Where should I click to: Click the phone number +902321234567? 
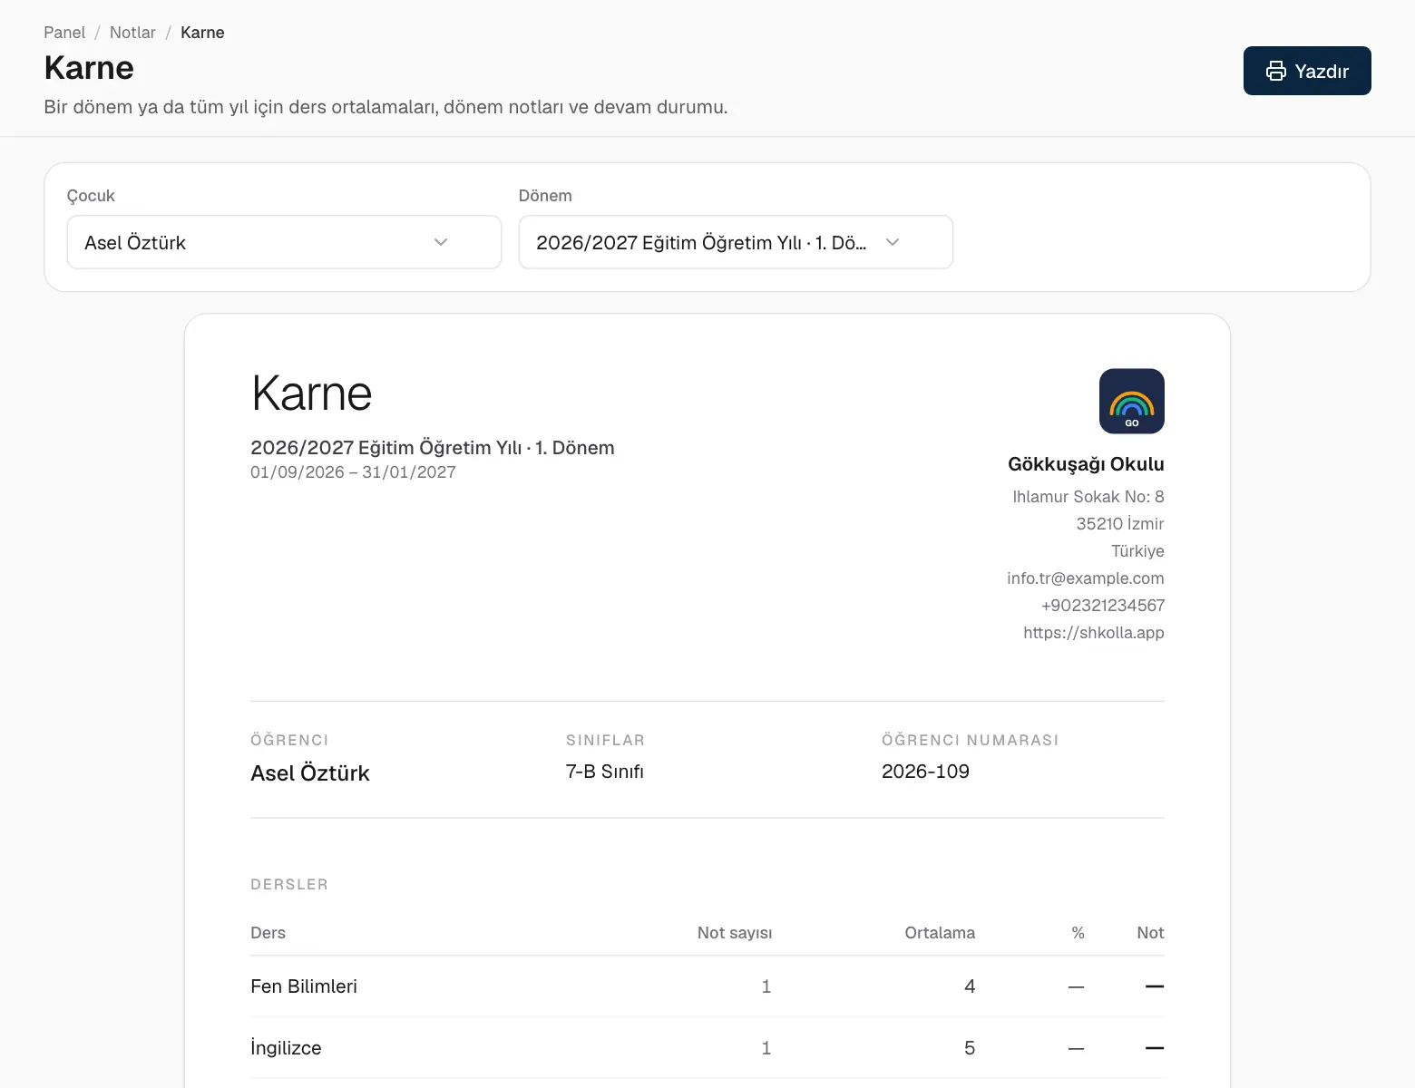point(1103,606)
